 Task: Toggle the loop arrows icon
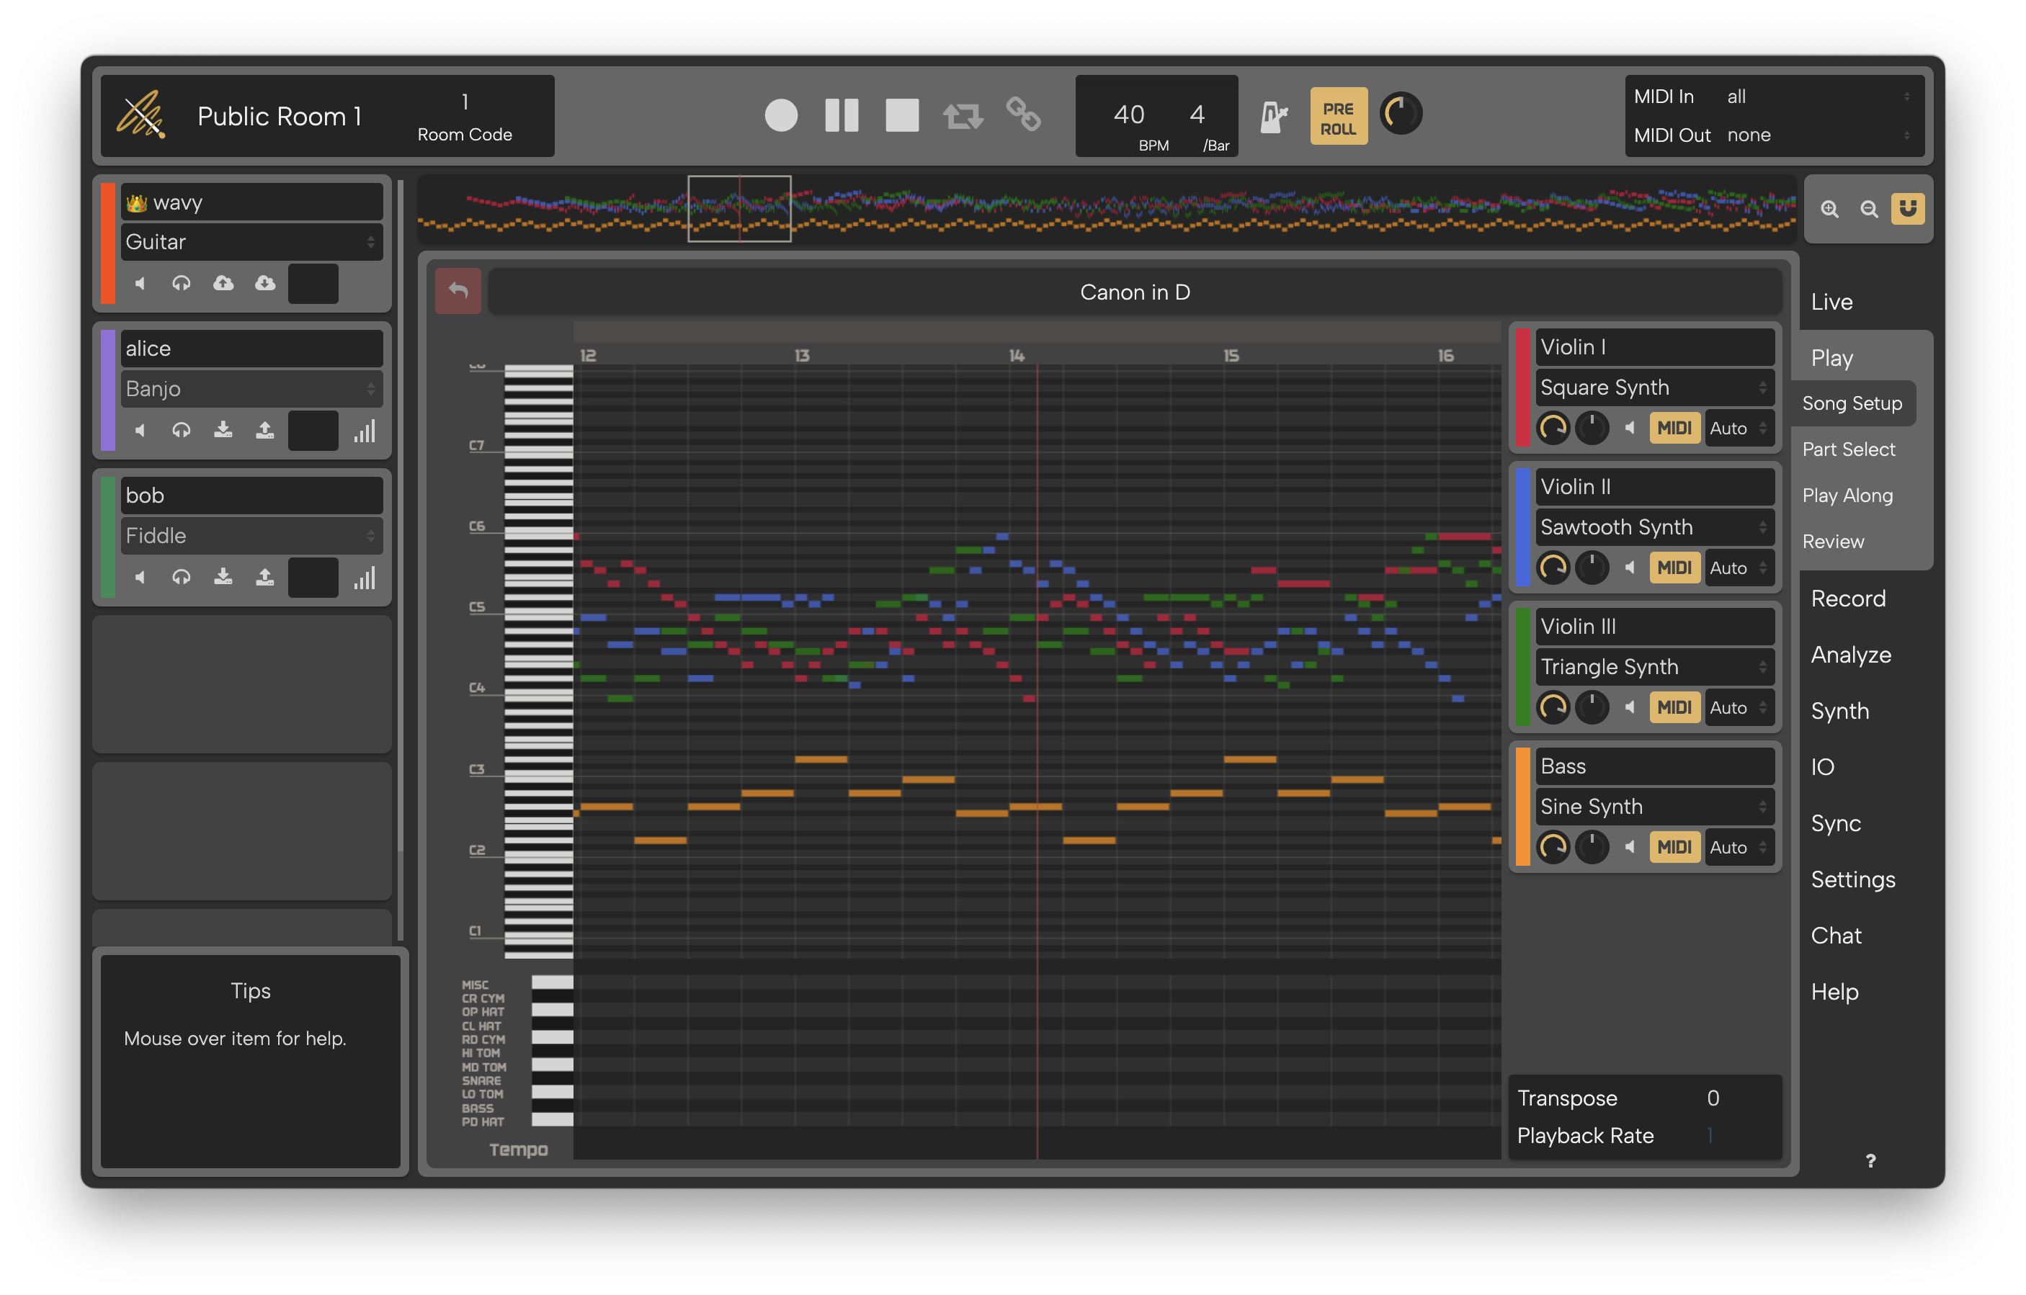coord(963,115)
